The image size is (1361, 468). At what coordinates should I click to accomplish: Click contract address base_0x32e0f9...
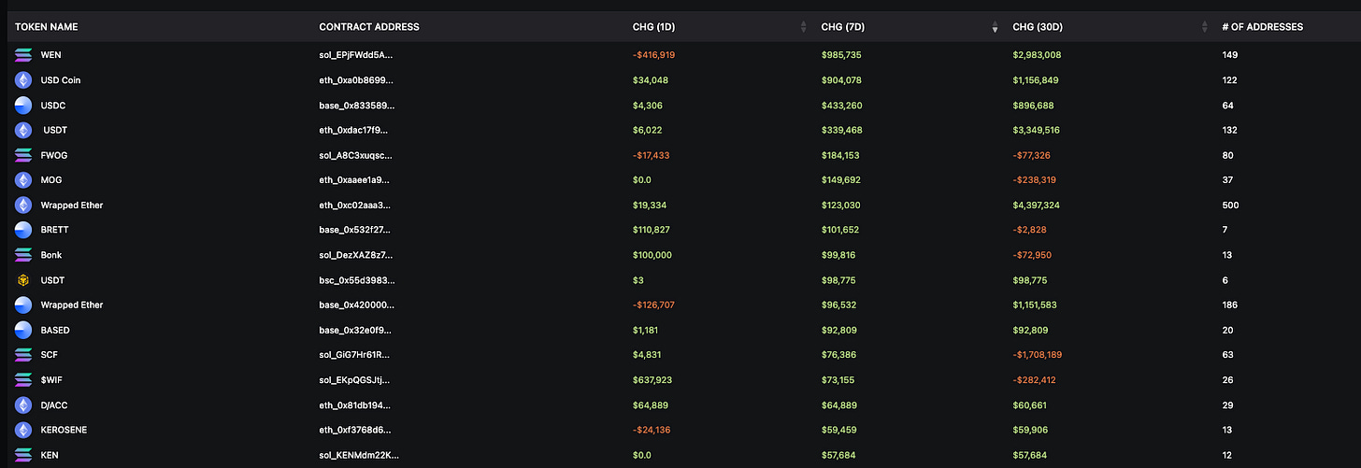pos(354,331)
